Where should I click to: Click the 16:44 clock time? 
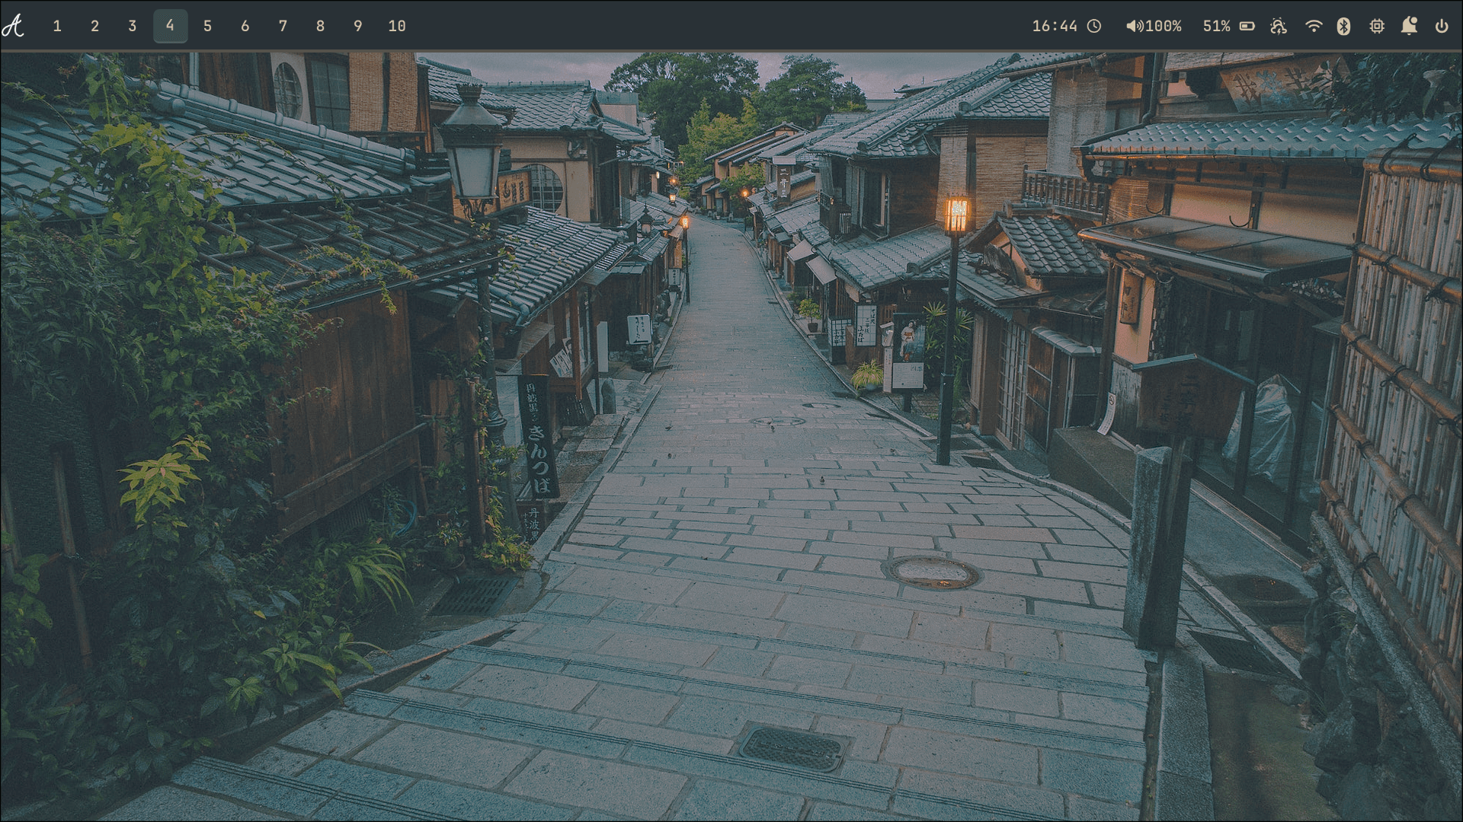click(1055, 26)
